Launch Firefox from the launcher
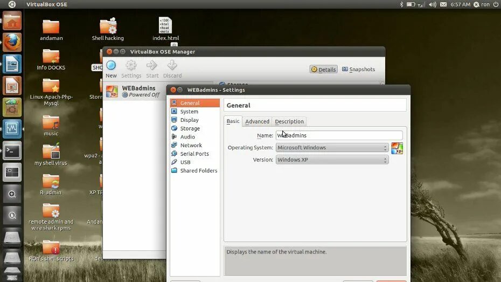 click(12, 42)
